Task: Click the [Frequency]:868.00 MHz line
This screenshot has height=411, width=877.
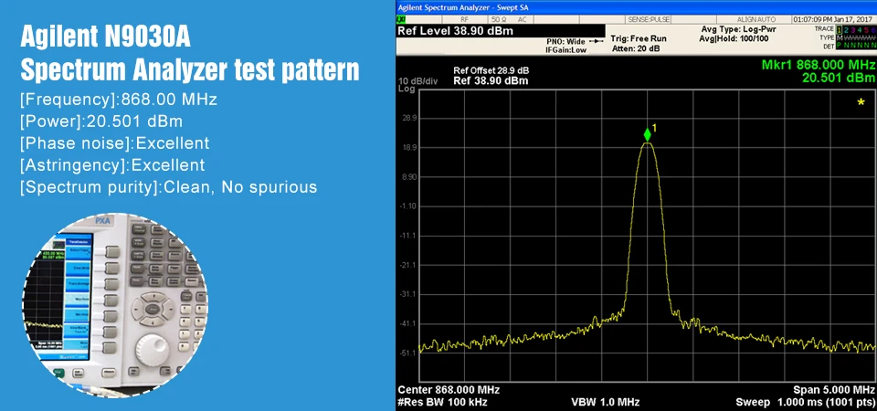Action: 119,100
